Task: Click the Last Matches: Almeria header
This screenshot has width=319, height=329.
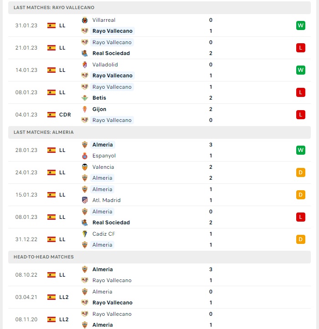Action: pos(159,132)
